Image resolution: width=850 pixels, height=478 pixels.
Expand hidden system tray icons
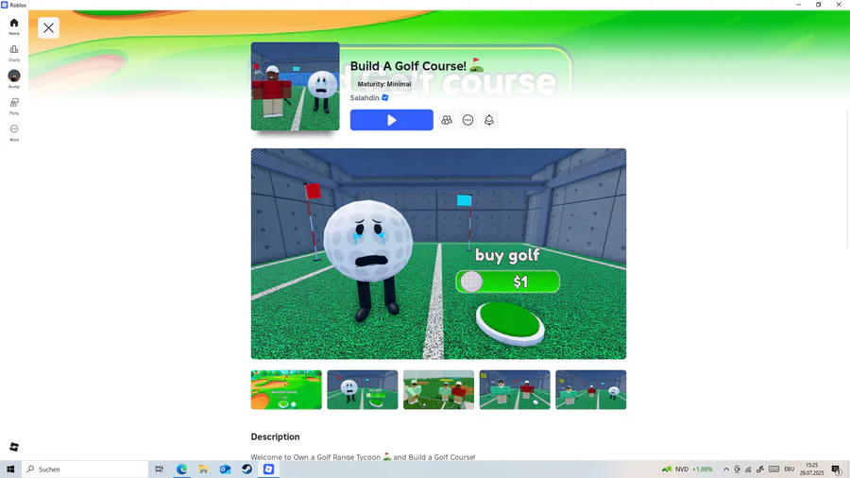click(x=726, y=469)
